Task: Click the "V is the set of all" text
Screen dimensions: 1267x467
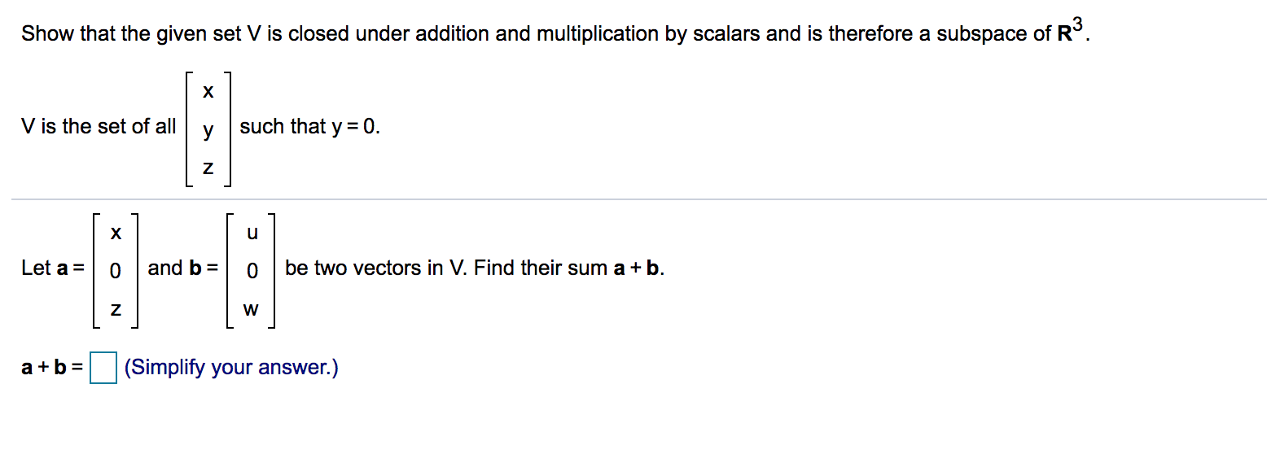Action: tap(99, 126)
